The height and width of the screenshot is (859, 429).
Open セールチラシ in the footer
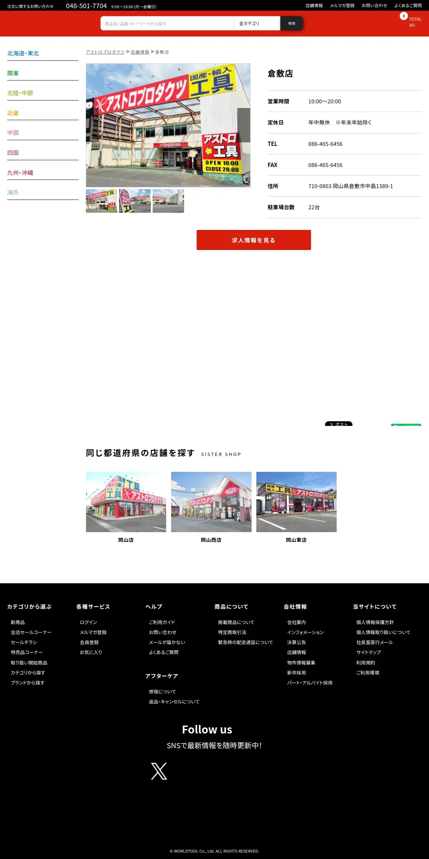pos(24,642)
